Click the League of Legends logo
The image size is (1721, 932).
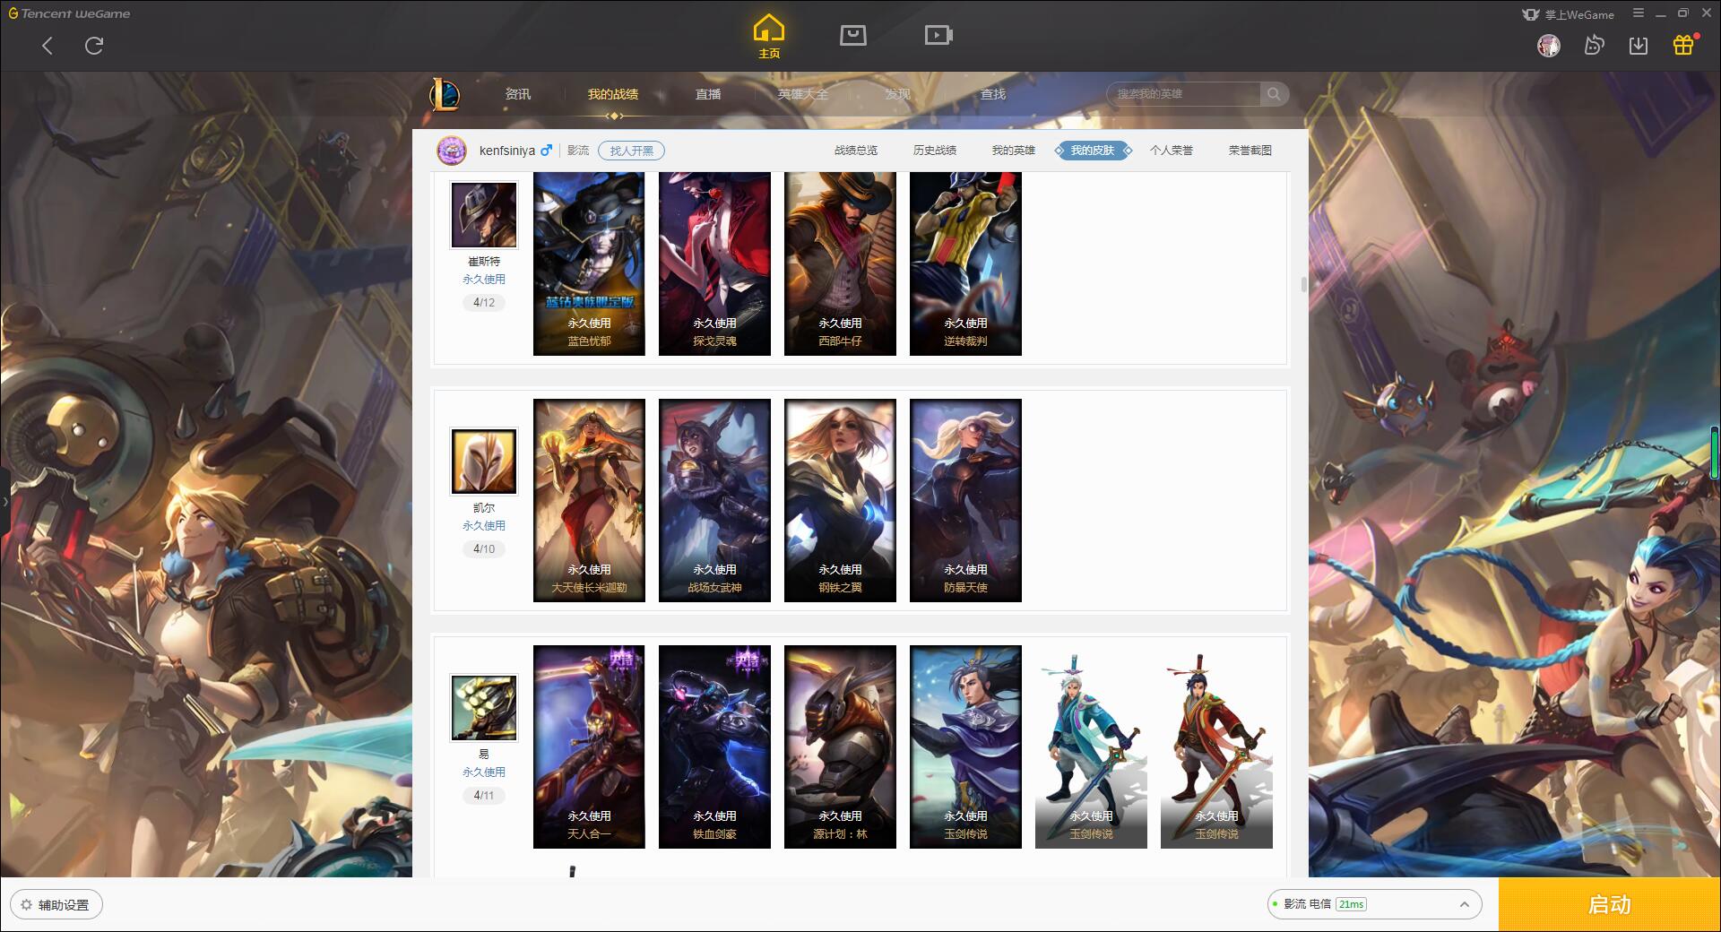[445, 94]
